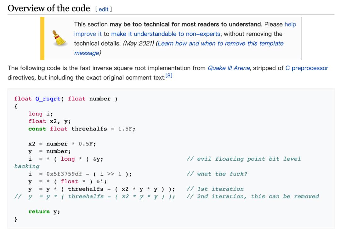
Task: Click the 'return y;' statement
Action: coord(44,211)
